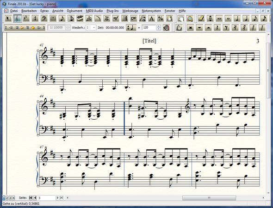Click the Seite page number field

point(46,198)
